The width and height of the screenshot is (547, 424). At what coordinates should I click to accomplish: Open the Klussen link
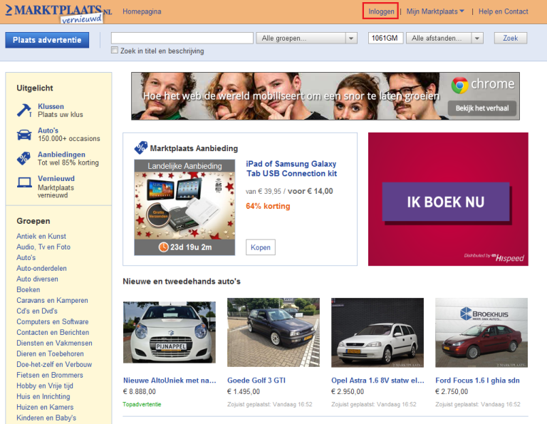click(x=51, y=106)
